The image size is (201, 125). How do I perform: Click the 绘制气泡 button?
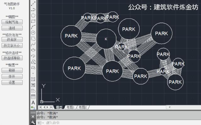pos(12,22)
